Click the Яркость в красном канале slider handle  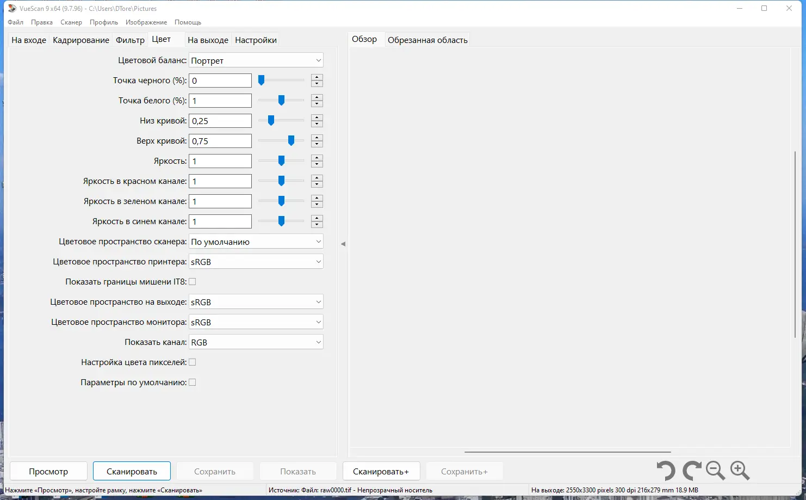(281, 181)
